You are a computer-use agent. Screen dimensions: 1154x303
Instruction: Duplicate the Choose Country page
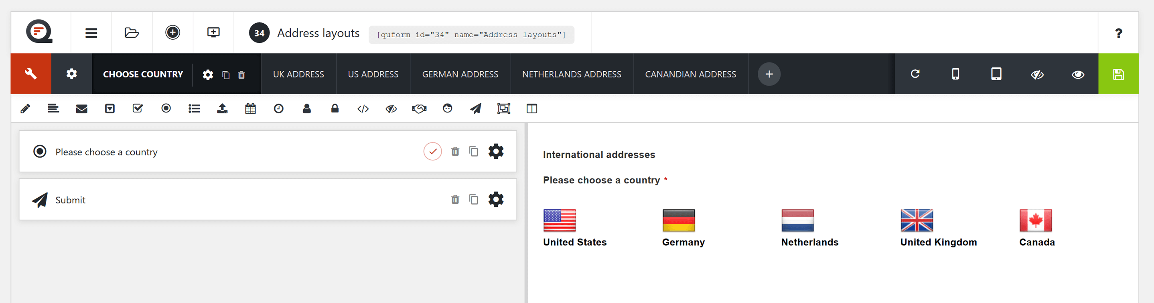226,74
